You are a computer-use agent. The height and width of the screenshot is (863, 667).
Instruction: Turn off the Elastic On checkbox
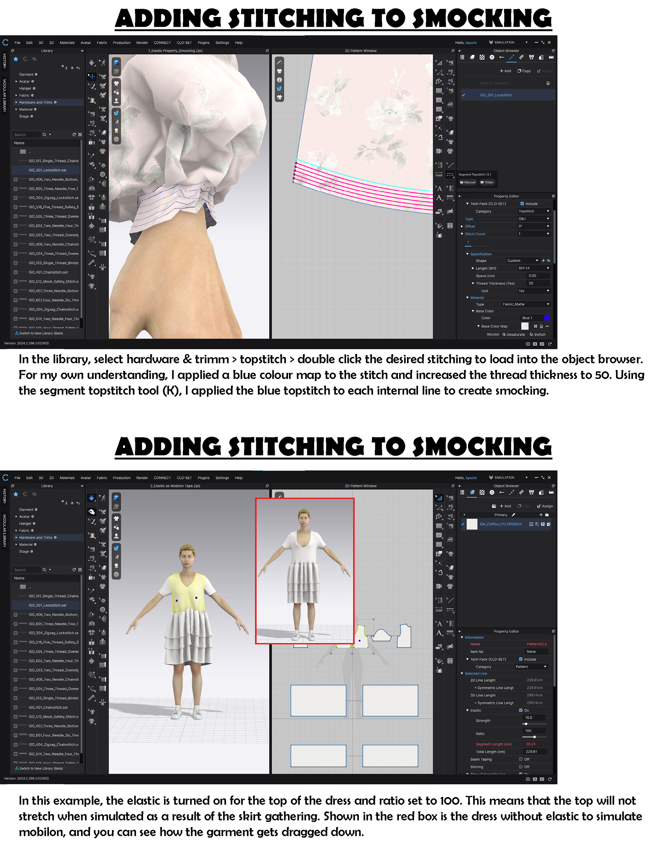click(521, 711)
